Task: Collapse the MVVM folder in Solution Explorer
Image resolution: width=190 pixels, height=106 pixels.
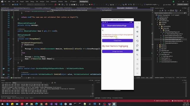Action: (x=157, y=24)
